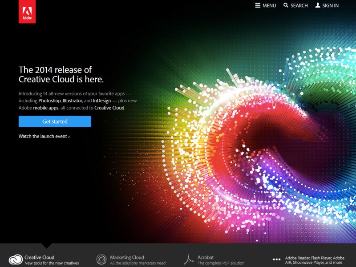356x267 pixels.
Task: Select SIGN IN text in header
Action: point(330,5)
